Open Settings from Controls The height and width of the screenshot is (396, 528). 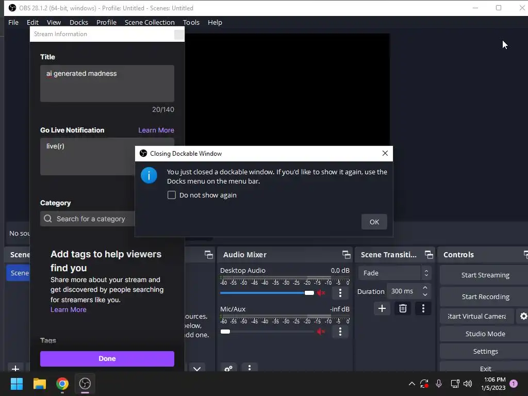(485, 351)
